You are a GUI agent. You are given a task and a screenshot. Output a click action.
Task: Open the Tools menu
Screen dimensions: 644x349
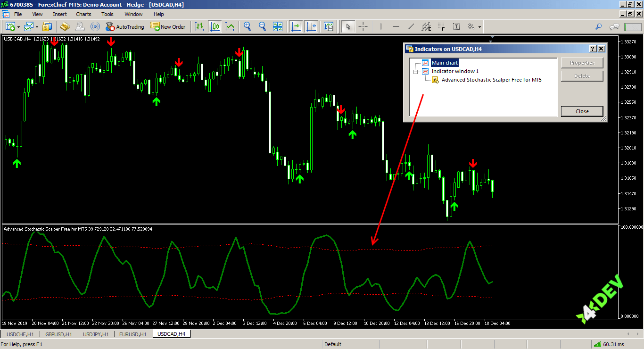107,14
